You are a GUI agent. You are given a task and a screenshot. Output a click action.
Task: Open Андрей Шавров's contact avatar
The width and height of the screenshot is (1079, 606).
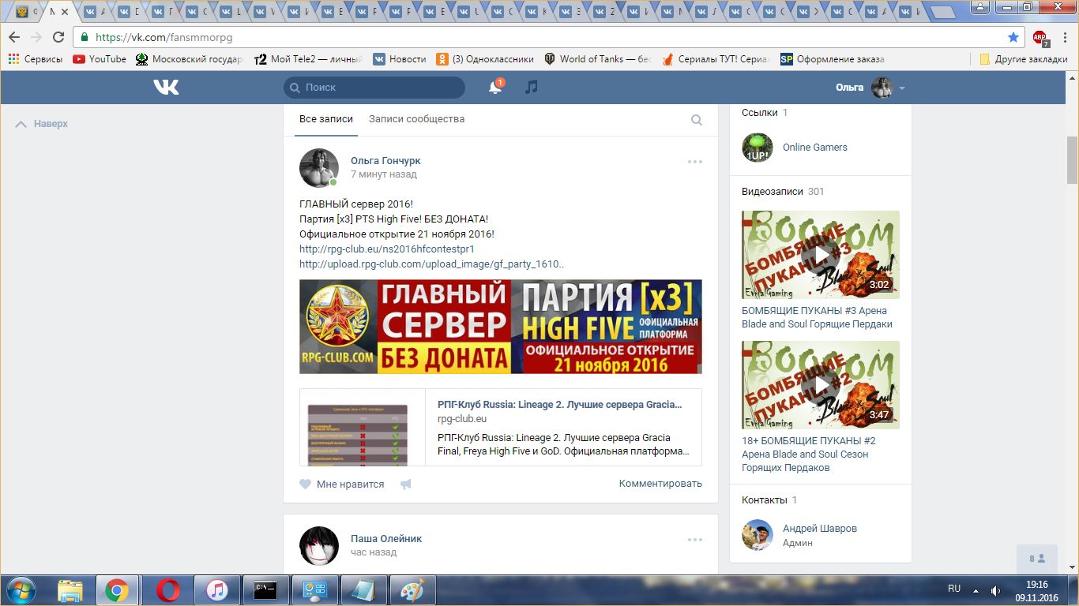(758, 535)
